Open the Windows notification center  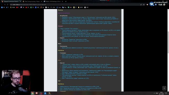pos(166,93)
